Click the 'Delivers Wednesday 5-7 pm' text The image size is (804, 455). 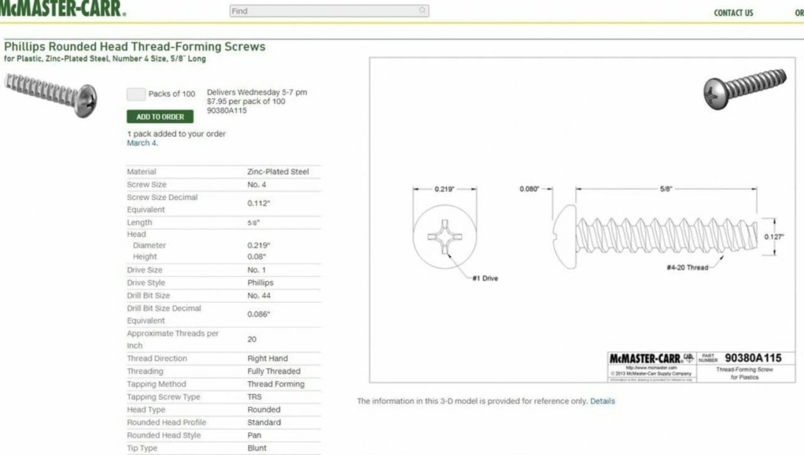pyautogui.click(x=257, y=92)
